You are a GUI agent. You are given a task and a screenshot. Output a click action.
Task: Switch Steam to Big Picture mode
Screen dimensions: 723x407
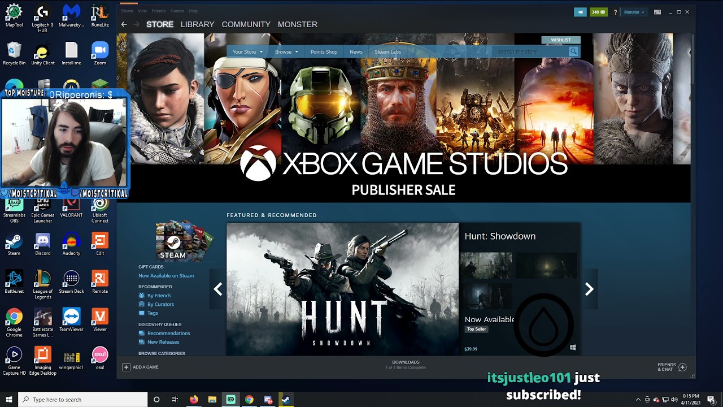coord(657,12)
